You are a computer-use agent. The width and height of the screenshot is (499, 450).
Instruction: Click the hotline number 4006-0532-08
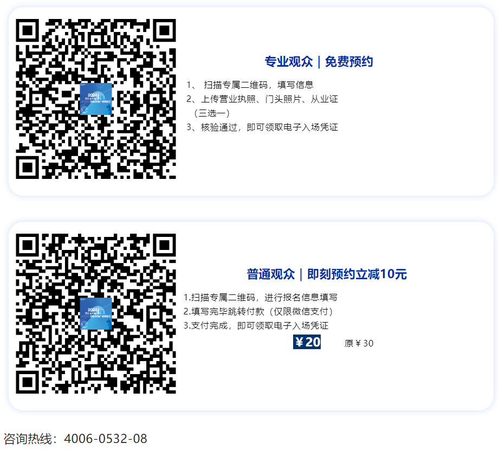[106, 439]
